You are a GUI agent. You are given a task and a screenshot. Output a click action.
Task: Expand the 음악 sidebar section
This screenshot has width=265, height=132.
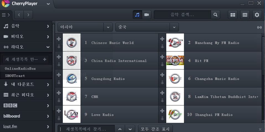point(26,26)
